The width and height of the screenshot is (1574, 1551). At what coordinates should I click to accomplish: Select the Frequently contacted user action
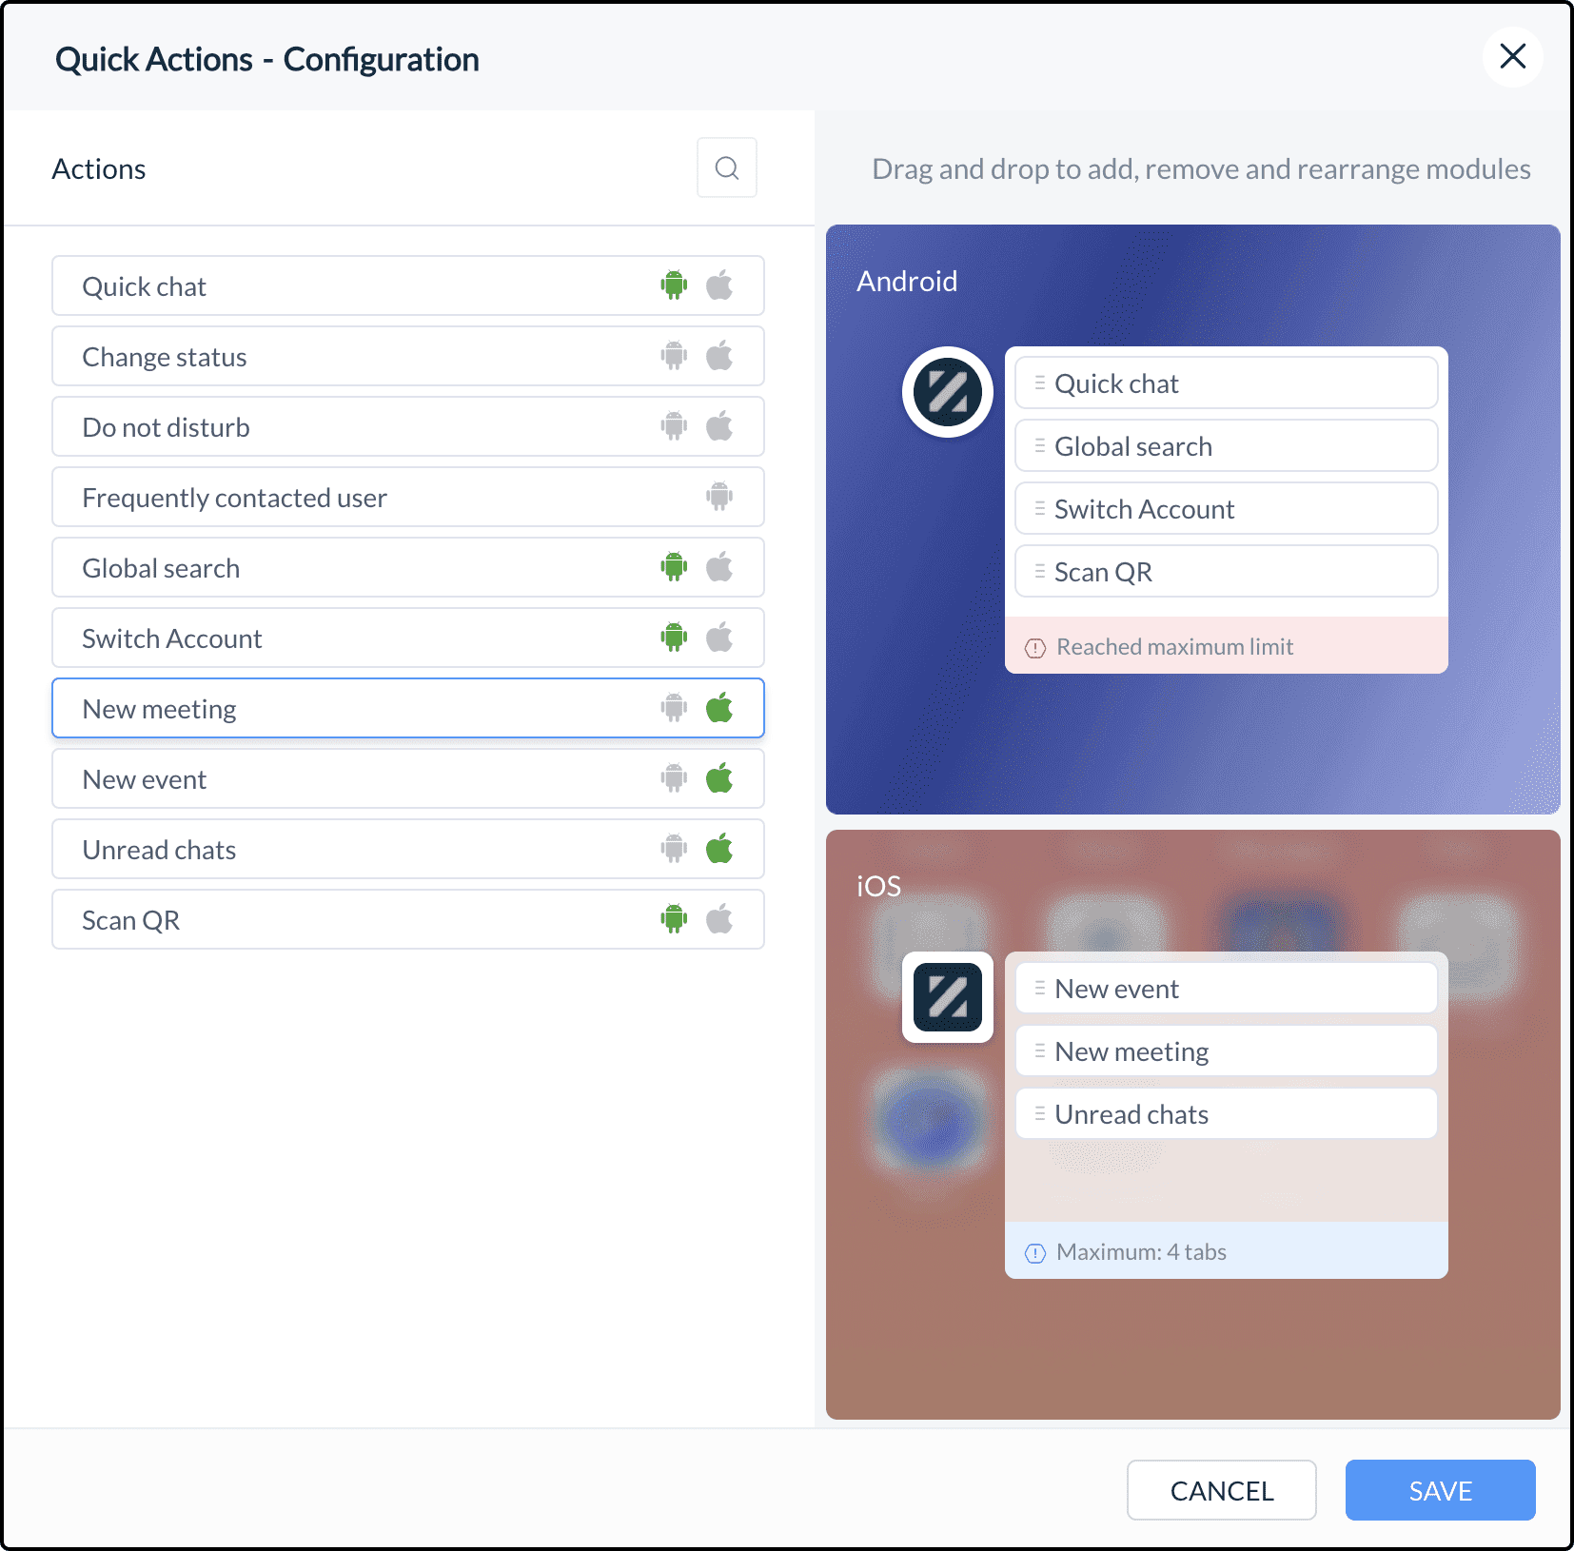pyautogui.click(x=408, y=497)
